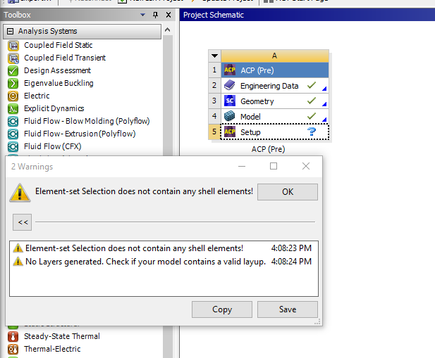This screenshot has height=358, width=435.
Task: Click the Setup question mark status
Action: [312, 132]
